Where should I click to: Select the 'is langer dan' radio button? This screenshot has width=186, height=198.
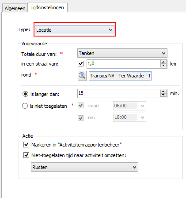[x=25, y=94]
